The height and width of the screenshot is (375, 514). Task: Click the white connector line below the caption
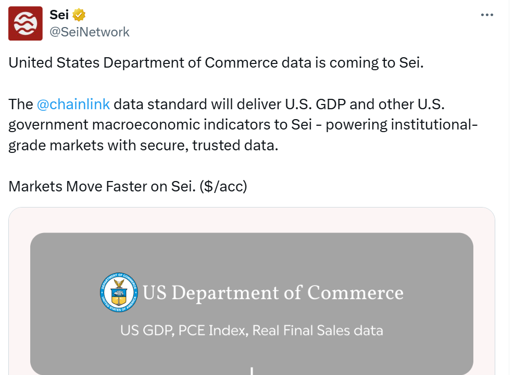(x=252, y=371)
